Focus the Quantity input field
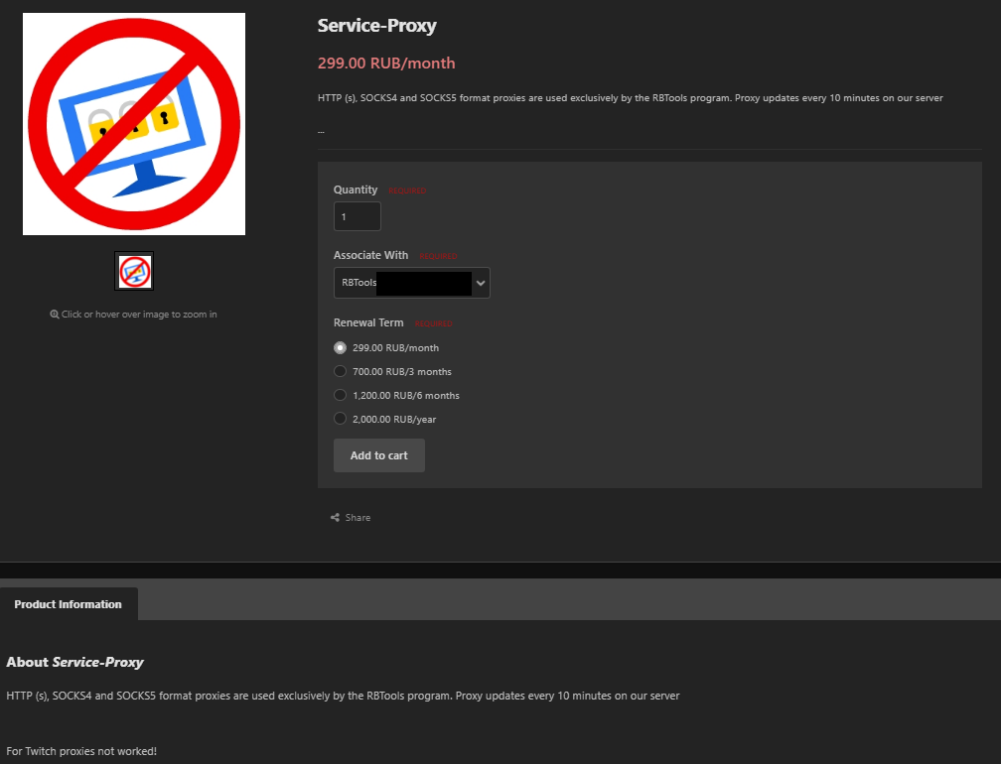Viewport: 1001px width, 764px height. click(357, 216)
